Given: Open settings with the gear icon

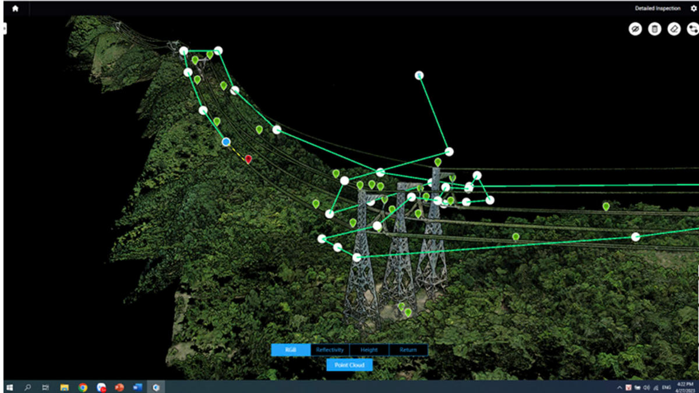Looking at the screenshot, I should point(693,9).
